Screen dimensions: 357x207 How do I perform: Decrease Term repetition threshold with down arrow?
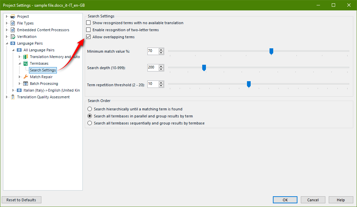coord(161,86)
